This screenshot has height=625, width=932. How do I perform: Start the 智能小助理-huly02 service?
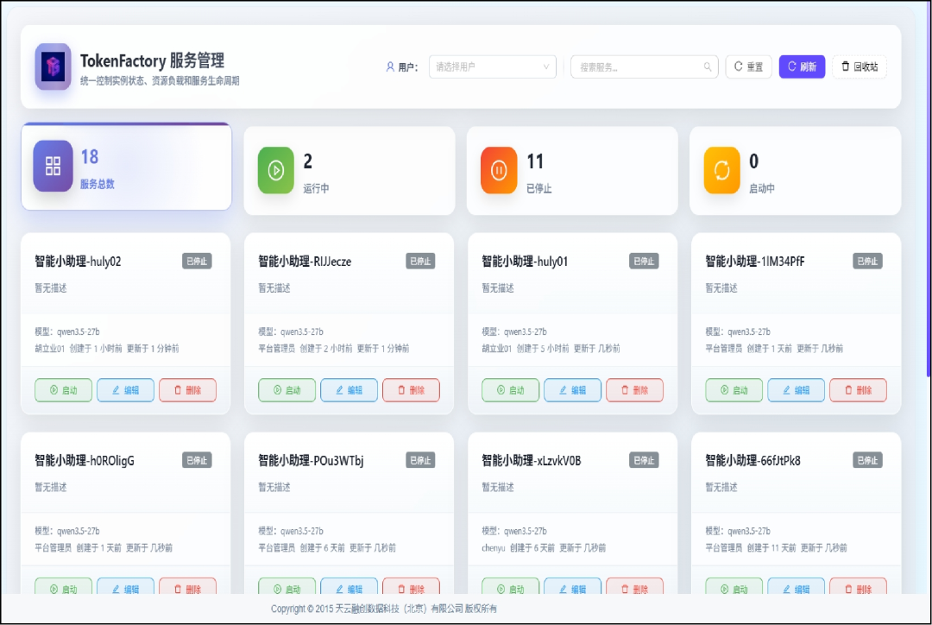point(64,390)
